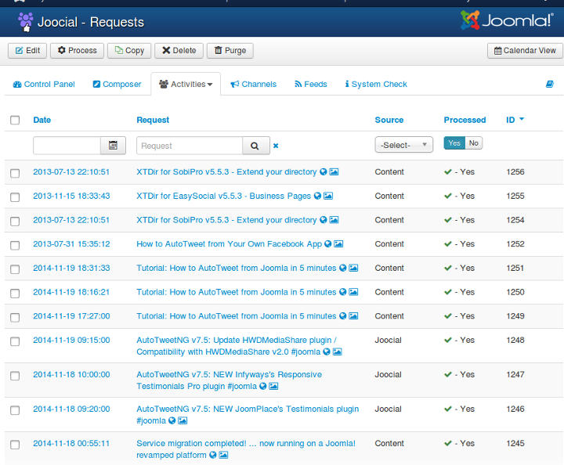Click the Joomla! logo
This screenshot has height=465, width=564.
pyautogui.click(x=507, y=20)
